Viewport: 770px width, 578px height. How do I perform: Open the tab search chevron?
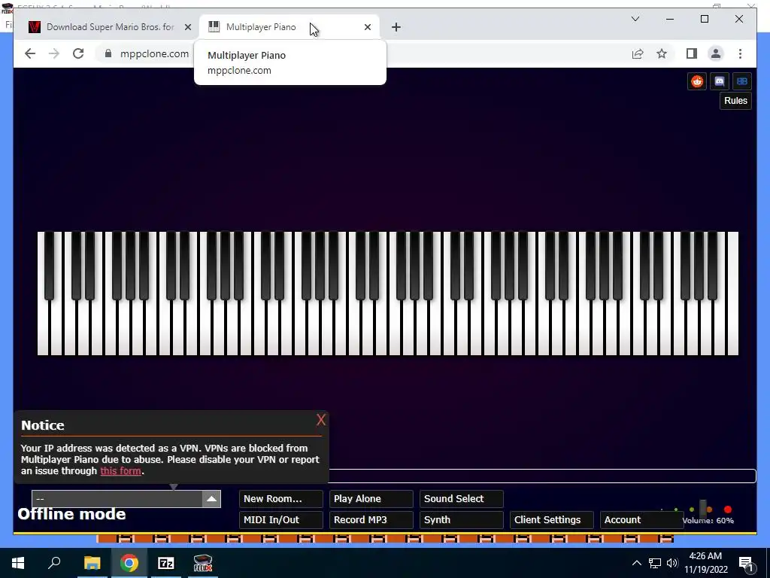pyautogui.click(x=635, y=19)
